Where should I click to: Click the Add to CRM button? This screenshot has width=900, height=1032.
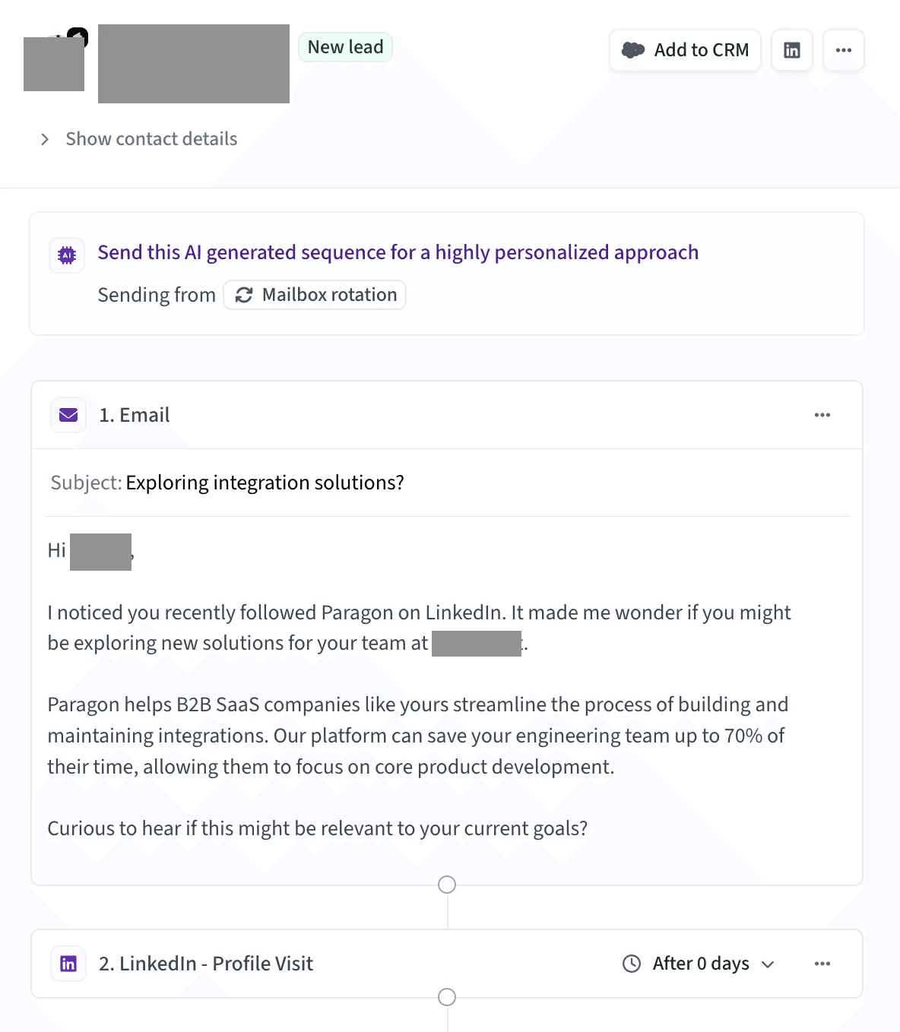click(685, 50)
